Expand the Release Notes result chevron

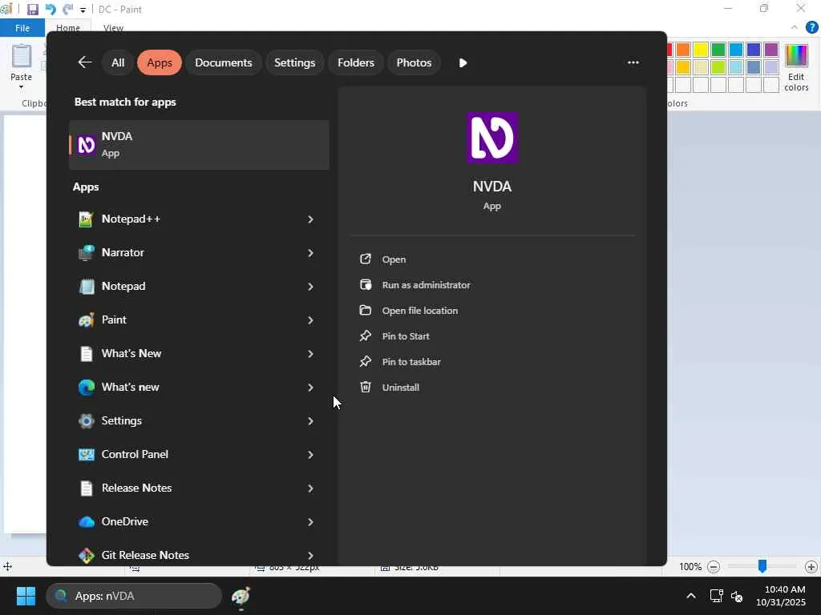[x=310, y=488]
